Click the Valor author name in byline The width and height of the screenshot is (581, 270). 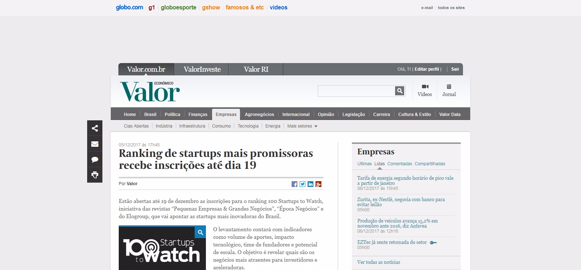point(132,184)
